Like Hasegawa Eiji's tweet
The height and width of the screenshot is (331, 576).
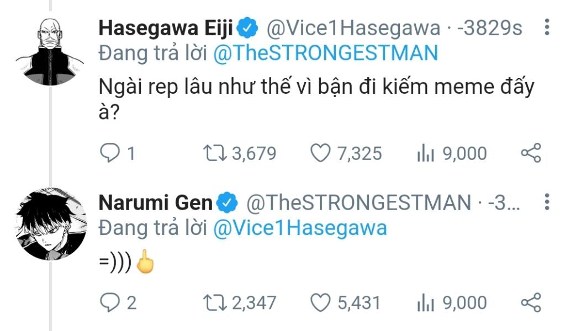(346, 153)
